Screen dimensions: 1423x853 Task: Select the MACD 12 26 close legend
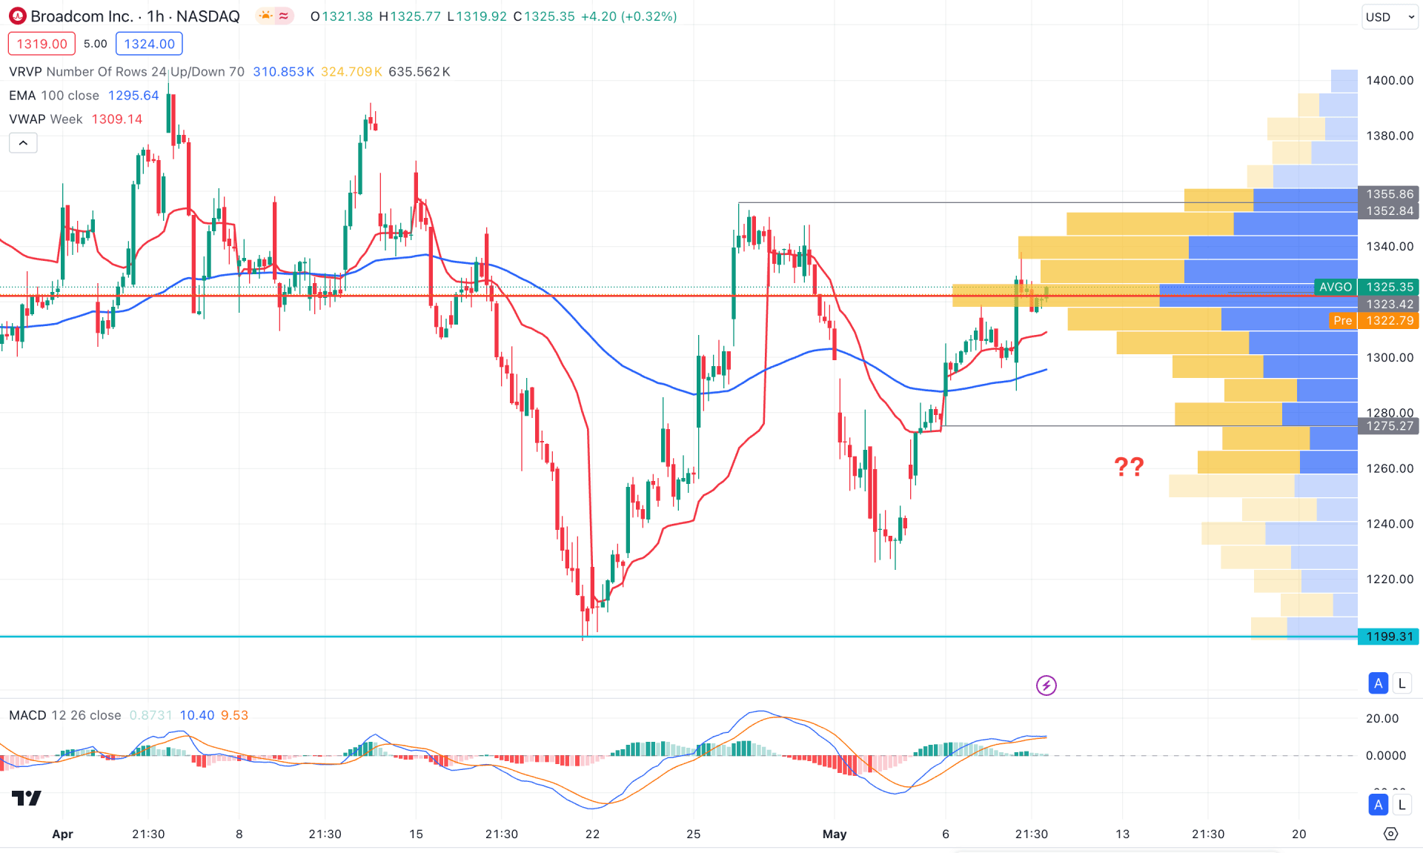(65, 715)
